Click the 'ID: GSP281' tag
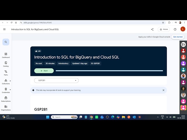The width and height of the screenshot is (187, 140). click(96, 64)
